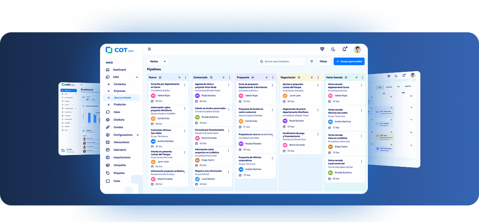The height and width of the screenshot is (222, 479).
Task: Open options for Consulta por departamento en Surco card
Action: (x=185, y=85)
